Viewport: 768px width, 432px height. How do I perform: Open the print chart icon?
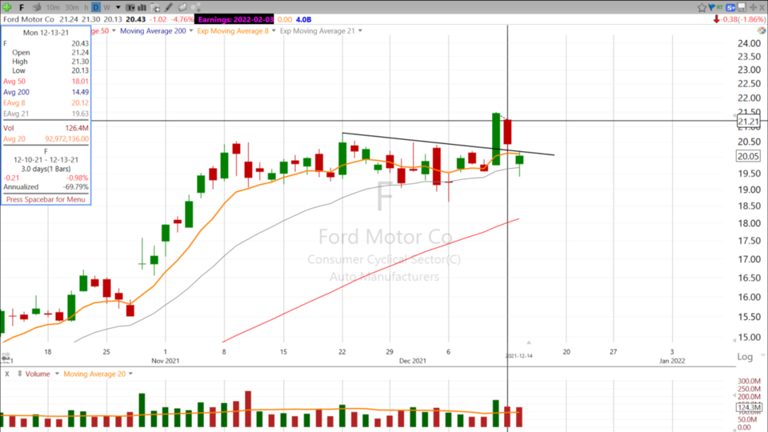tap(37, 7)
